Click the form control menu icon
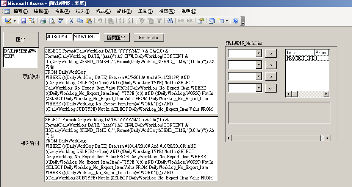This screenshot has width=352, height=187. tap(7, 11)
